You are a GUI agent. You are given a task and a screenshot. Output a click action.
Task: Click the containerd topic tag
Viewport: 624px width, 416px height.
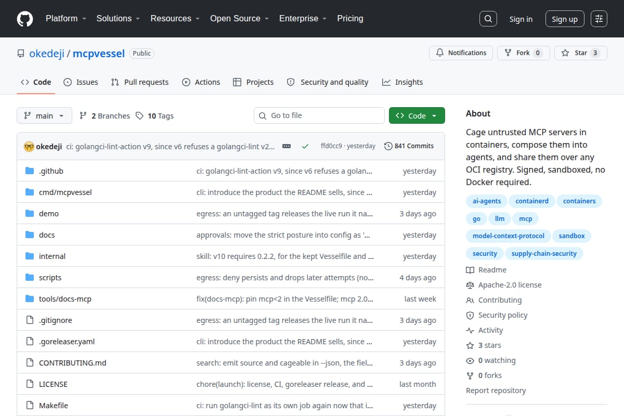pyautogui.click(x=532, y=201)
